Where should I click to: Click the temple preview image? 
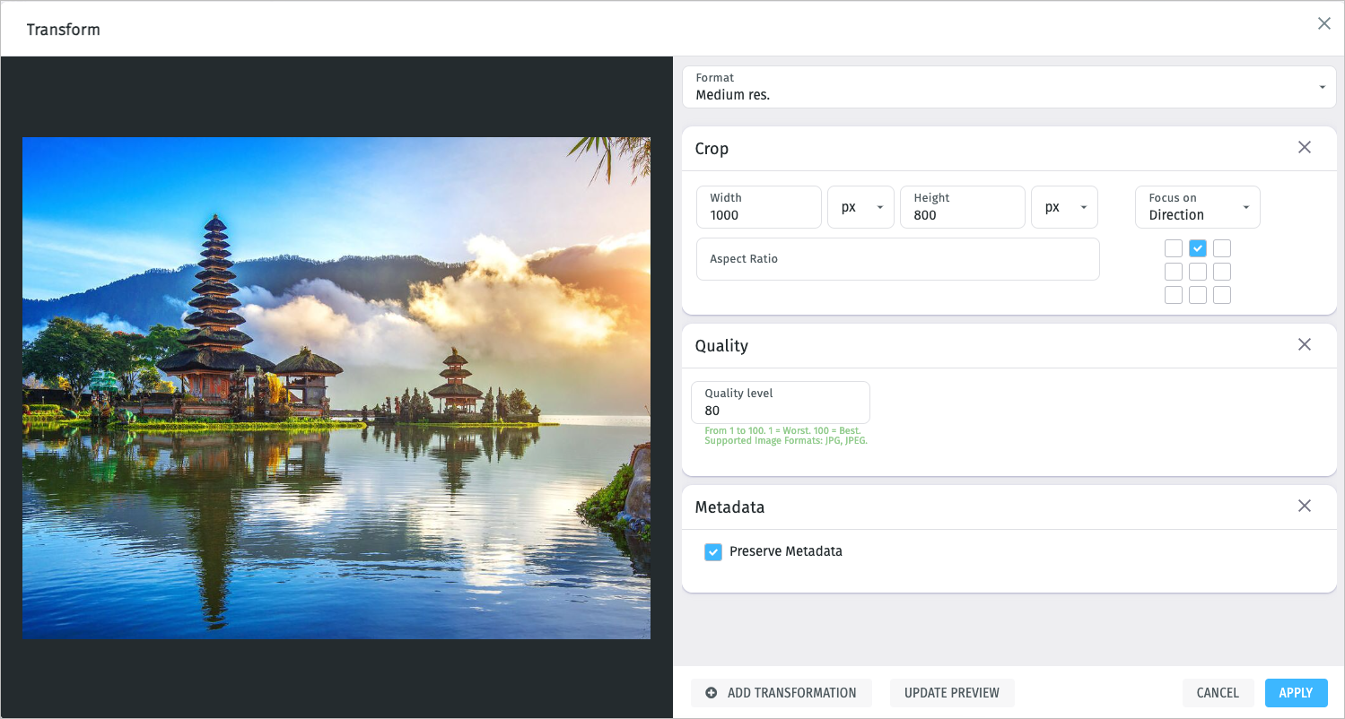336,387
